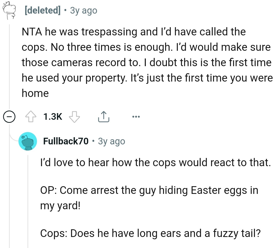The width and height of the screenshot is (277, 248).
Task: Click the [deleted] username label
Action: click(x=43, y=10)
